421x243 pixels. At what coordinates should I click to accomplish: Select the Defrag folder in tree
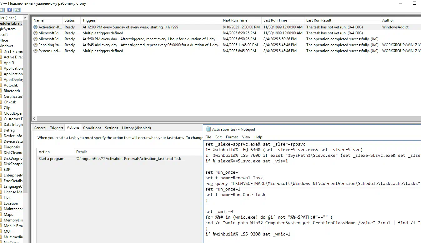point(9,130)
